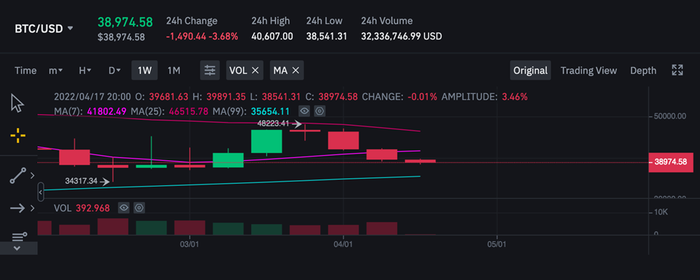Click the green last price 38,974.58
700x280 pixels.
[126, 22]
